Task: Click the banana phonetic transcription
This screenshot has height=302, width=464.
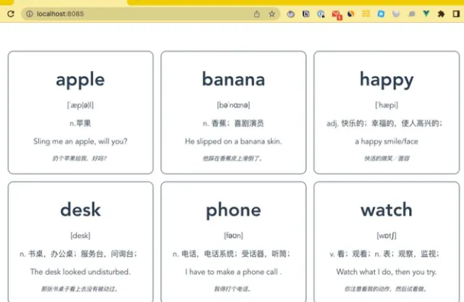Action: (x=234, y=105)
